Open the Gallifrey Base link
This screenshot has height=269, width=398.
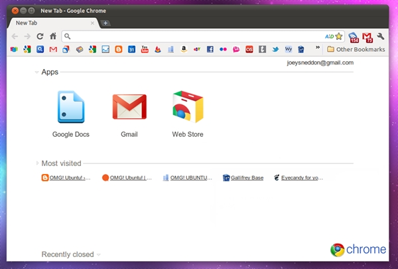click(x=246, y=178)
